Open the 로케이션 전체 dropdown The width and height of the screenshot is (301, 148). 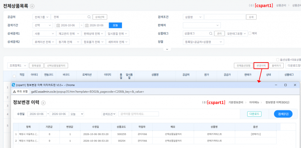click(44, 42)
